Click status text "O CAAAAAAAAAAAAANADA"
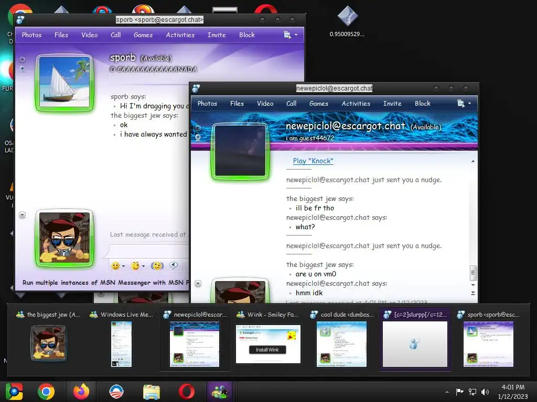The width and height of the screenshot is (537, 402). click(154, 70)
